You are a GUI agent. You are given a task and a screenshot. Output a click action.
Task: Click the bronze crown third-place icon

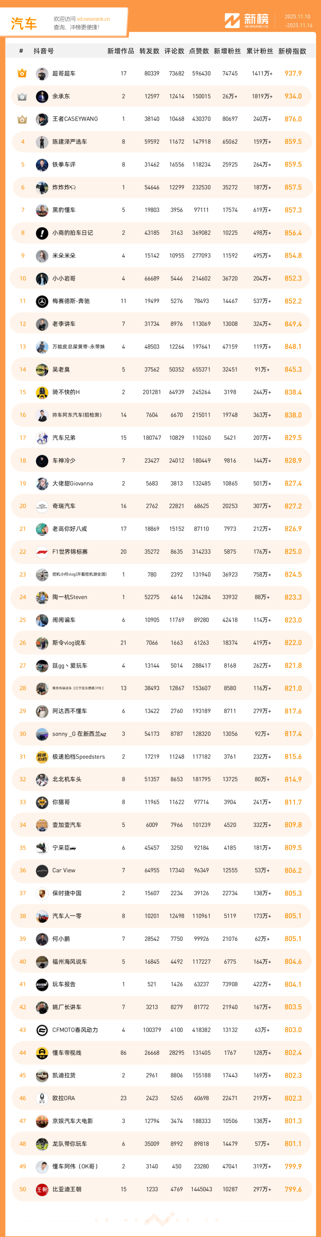(22, 119)
